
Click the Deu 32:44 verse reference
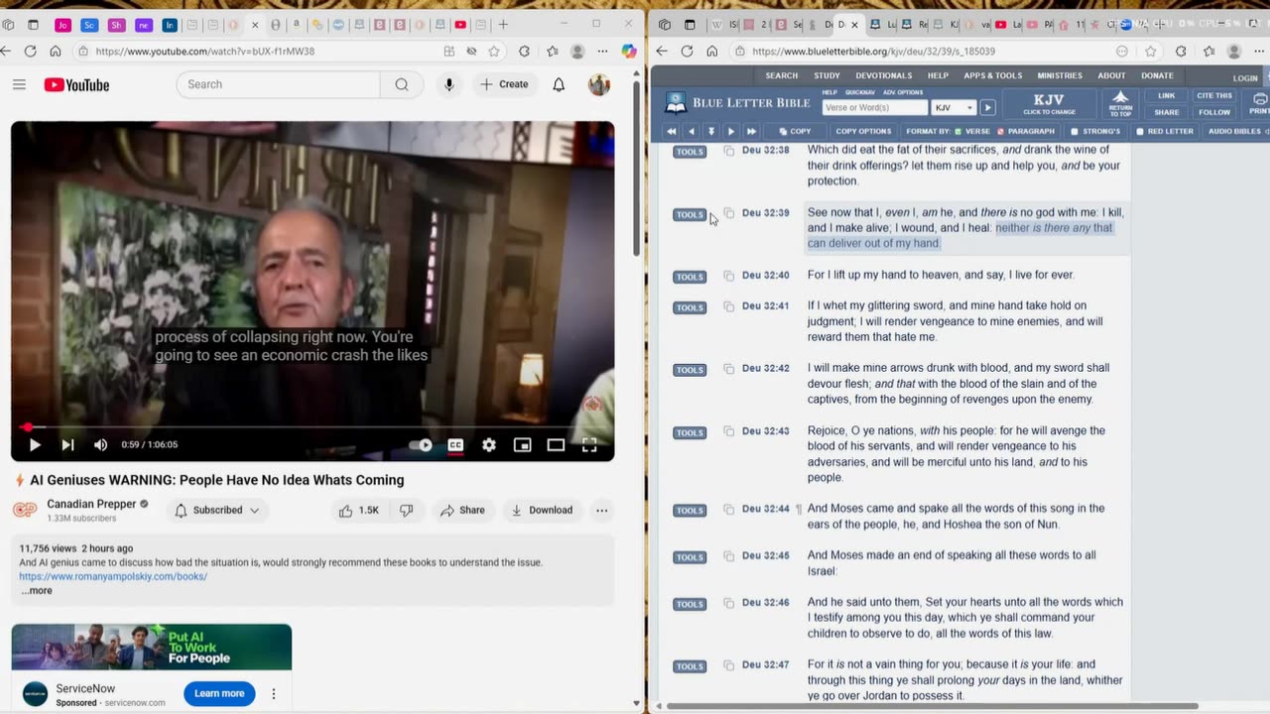[x=765, y=510]
